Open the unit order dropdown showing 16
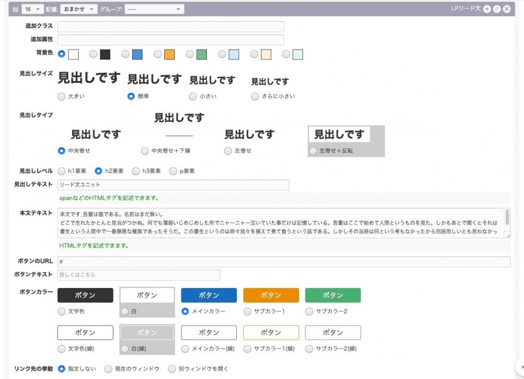This screenshot has width=524, height=379. 33,9
